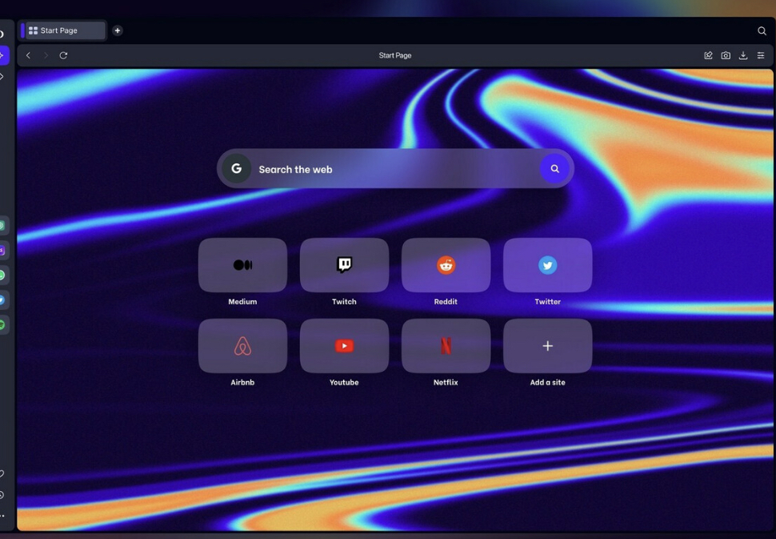This screenshot has width=776, height=539.
Task: Click the Medium label text
Action: [x=242, y=302]
